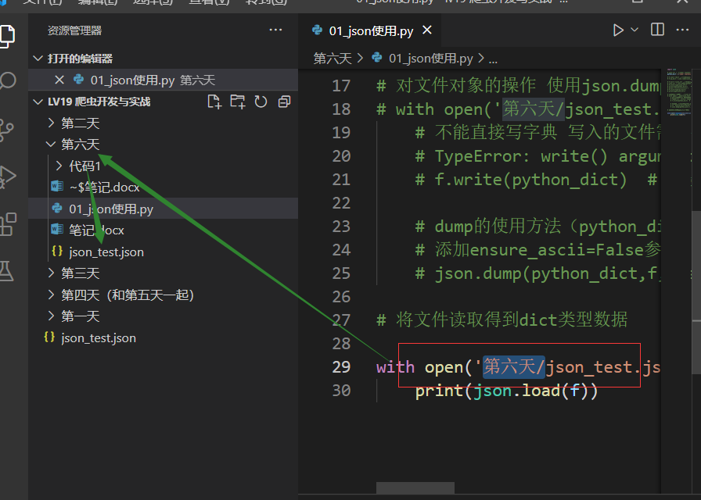Open Source Control view in activity bar
Screen dimensions: 701x500
(6, 130)
